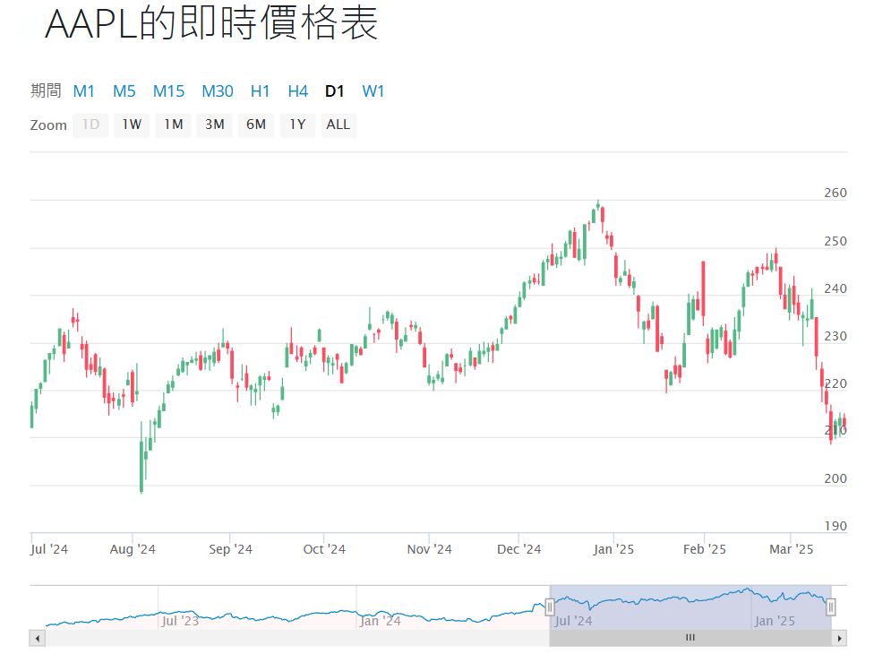Zoom chart to 1W
The height and width of the screenshot is (654, 891).
click(132, 125)
